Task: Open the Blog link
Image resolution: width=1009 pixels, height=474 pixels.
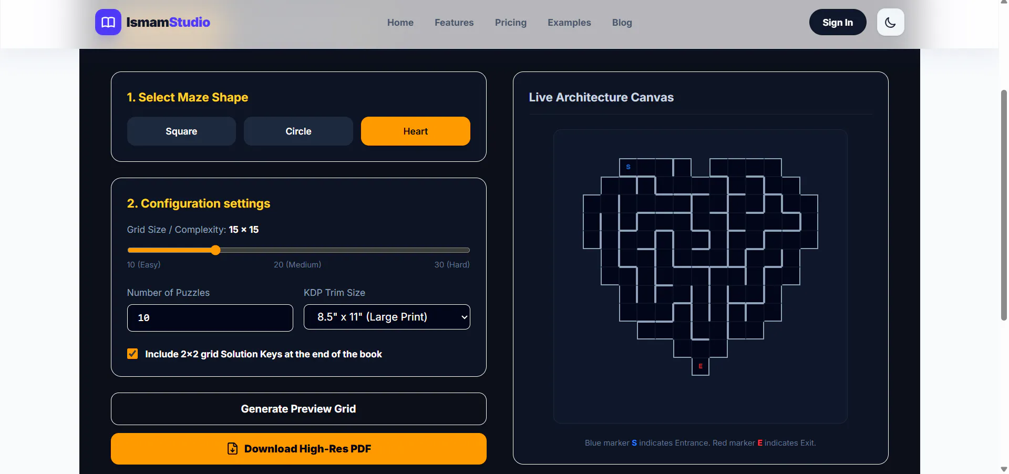Action: [622, 23]
